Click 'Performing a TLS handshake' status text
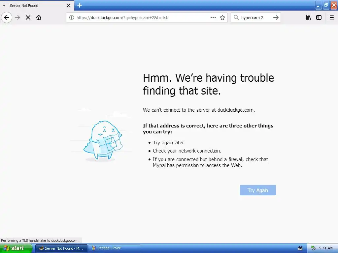Image resolution: width=338 pixels, height=253 pixels. 41,240
